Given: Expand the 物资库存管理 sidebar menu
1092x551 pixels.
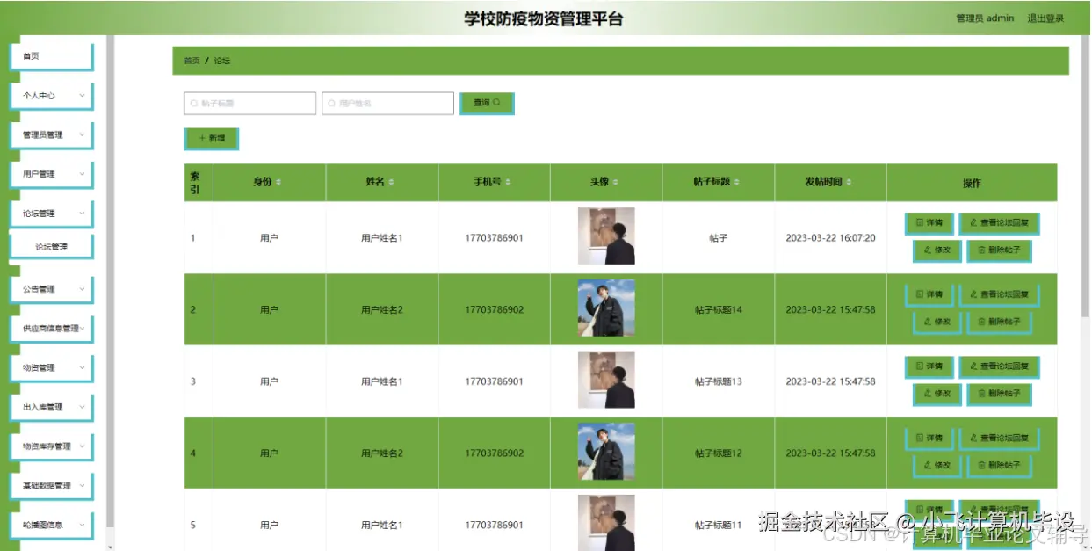Looking at the screenshot, I should point(52,446).
